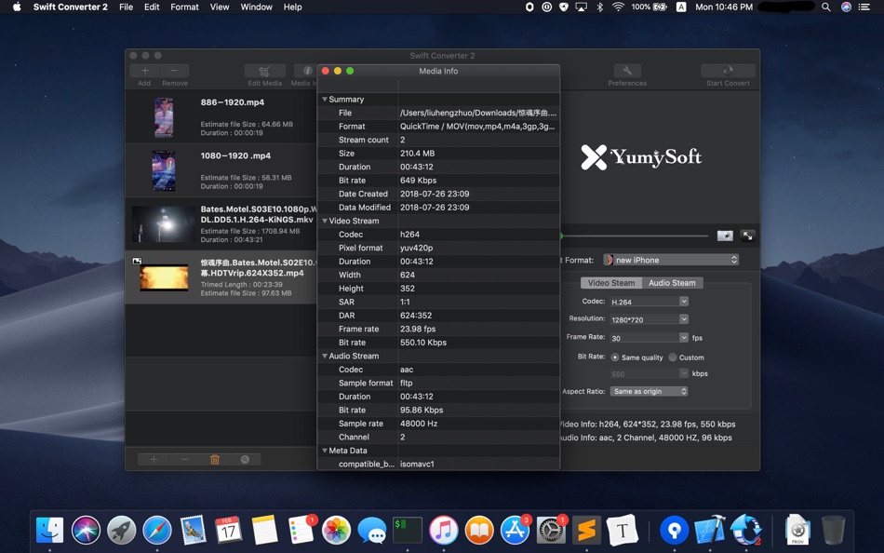
Task: Click the Remove media icon
Action: [176, 70]
